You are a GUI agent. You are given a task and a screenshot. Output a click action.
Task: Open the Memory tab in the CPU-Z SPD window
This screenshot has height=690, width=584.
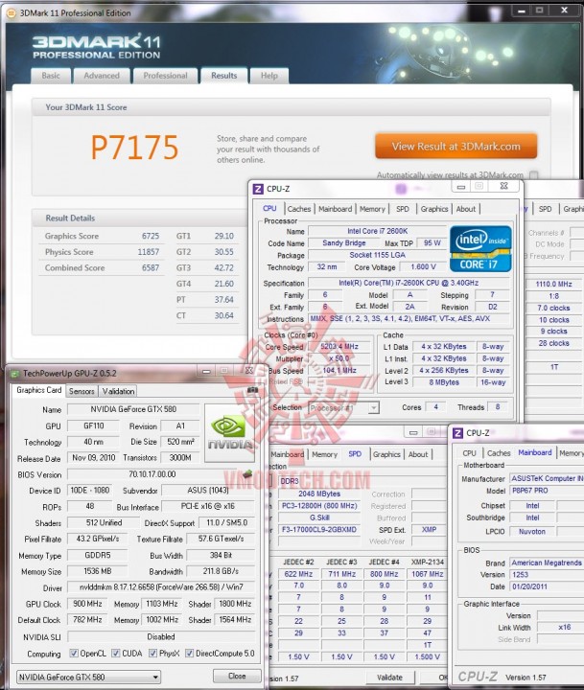324,454
